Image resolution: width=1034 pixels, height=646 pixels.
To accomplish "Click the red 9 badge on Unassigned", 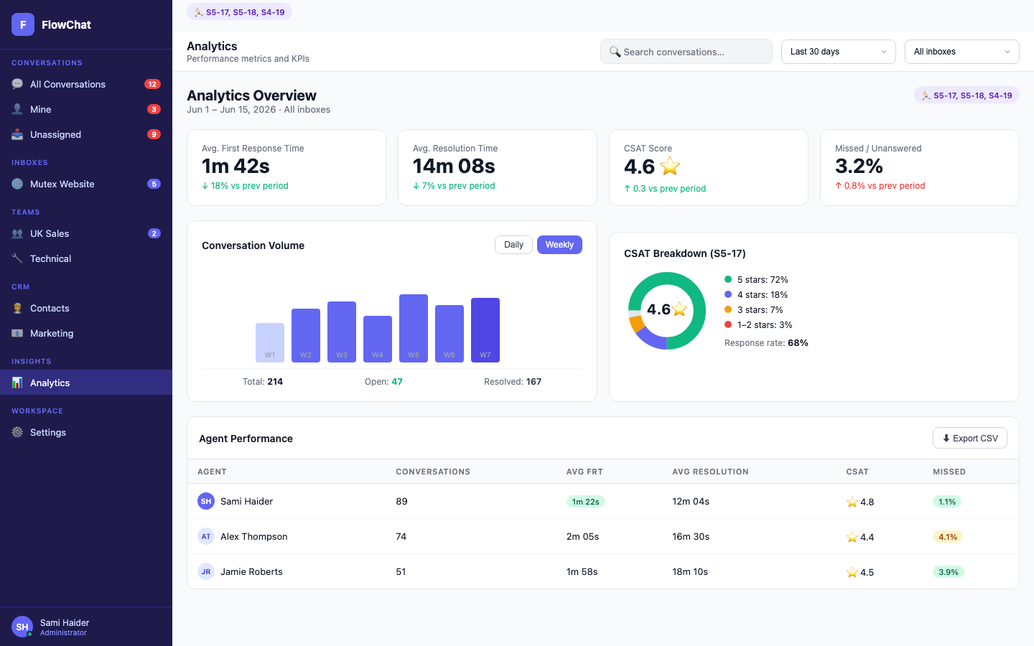I will coord(154,134).
